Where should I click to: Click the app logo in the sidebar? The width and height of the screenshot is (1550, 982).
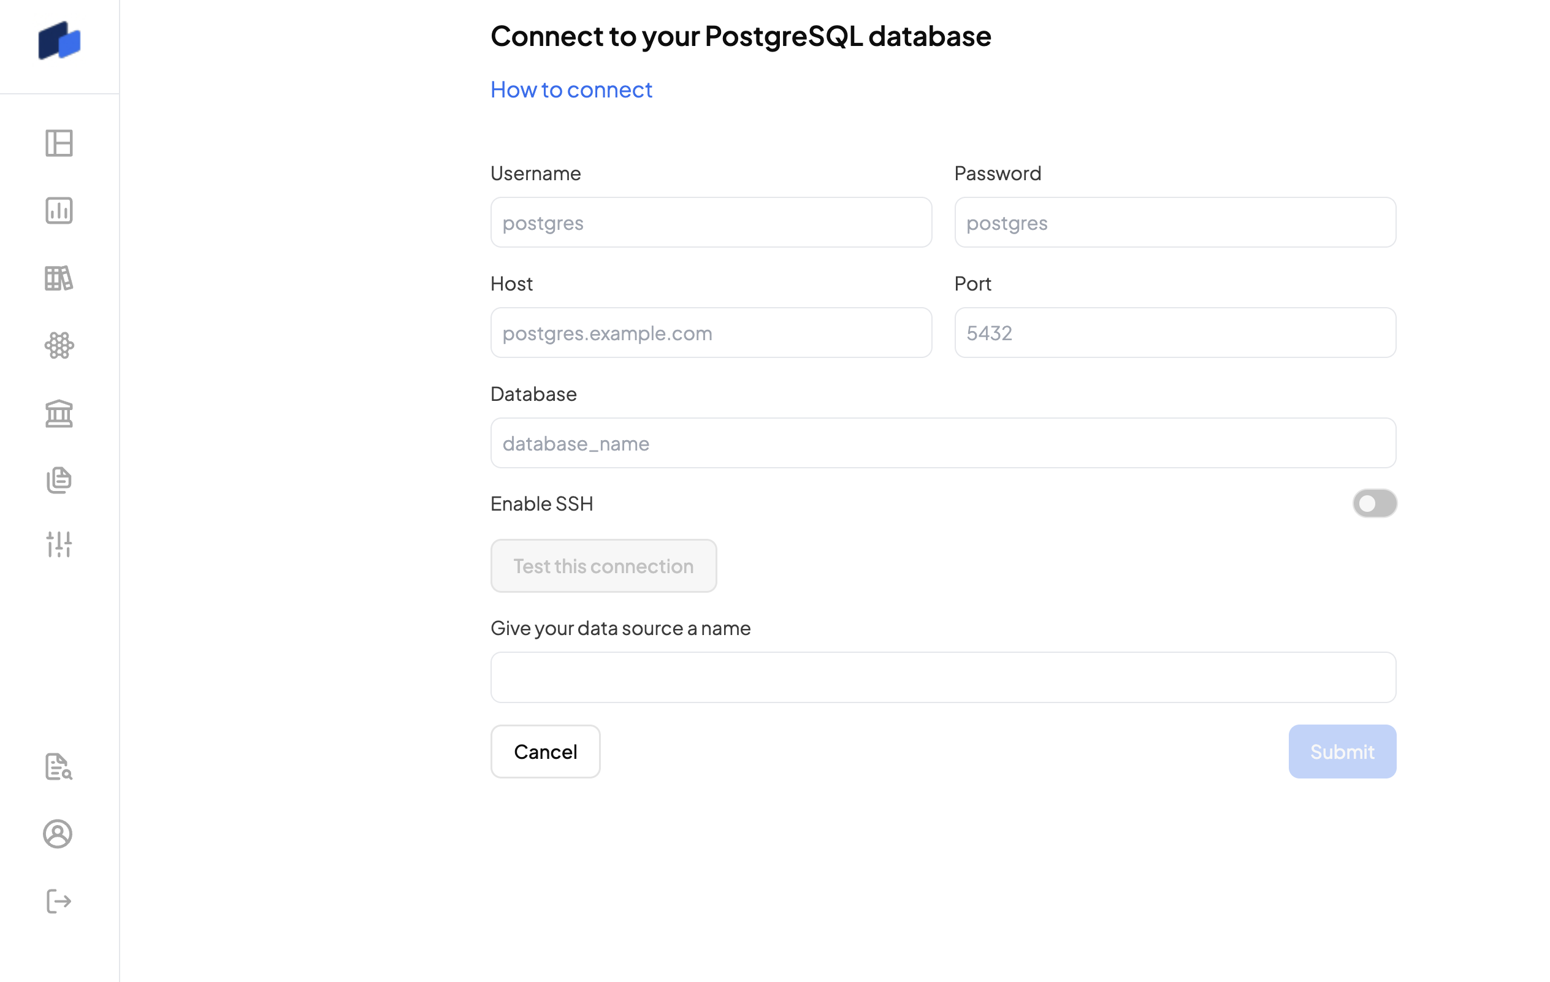(59, 40)
